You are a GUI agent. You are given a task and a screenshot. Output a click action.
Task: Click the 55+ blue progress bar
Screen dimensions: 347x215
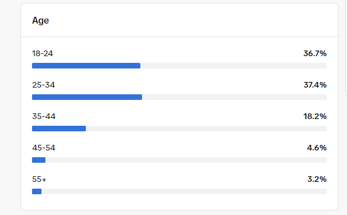[x=36, y=191]
